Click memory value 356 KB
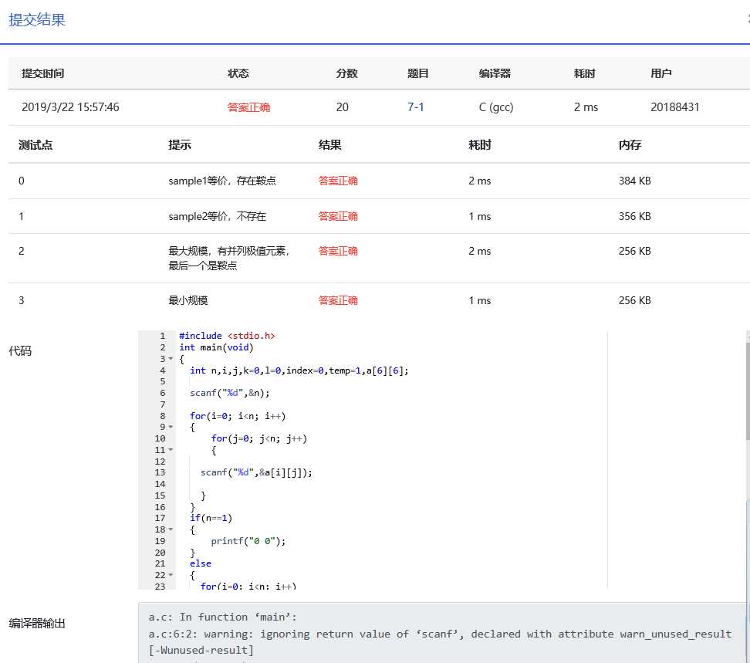This screenshot has height=663, width=750. [x=635, y=216]
